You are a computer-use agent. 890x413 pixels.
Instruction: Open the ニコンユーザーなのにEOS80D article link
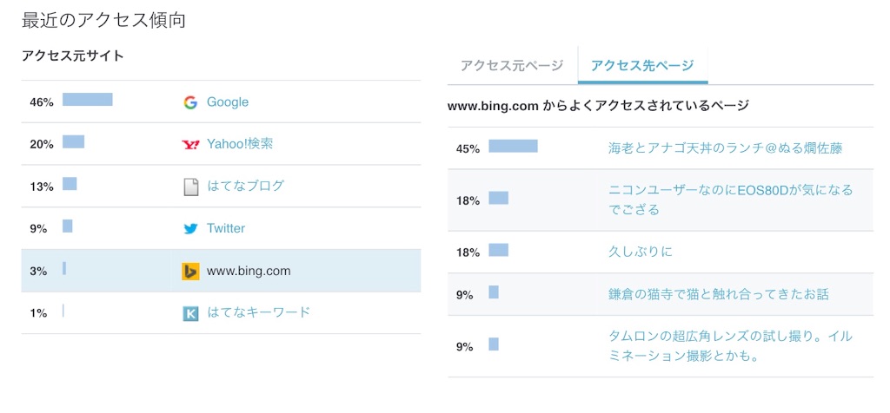click(x=730, y=200)
